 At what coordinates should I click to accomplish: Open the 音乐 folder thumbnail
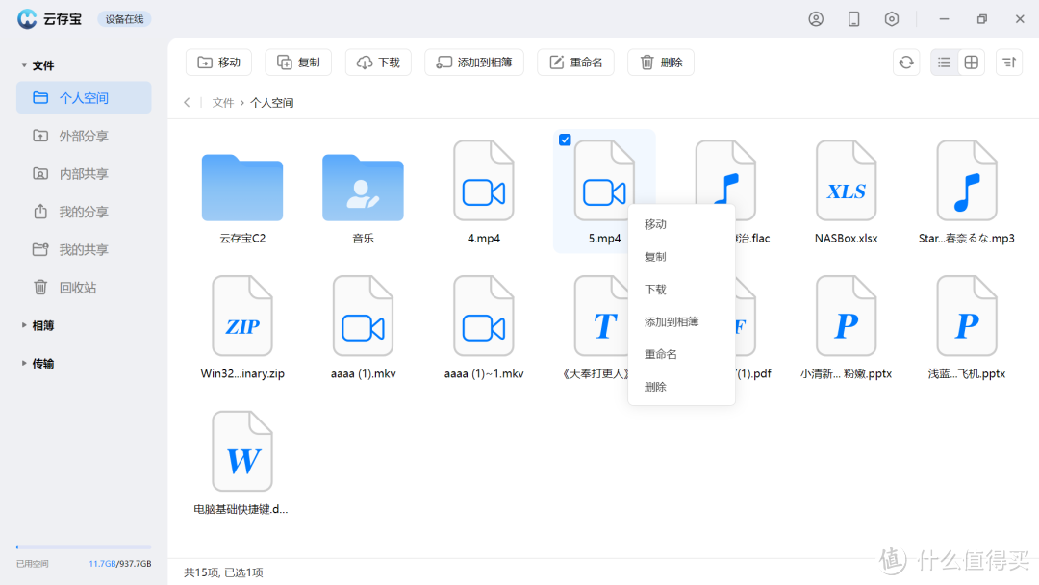[x=363, y=190]
